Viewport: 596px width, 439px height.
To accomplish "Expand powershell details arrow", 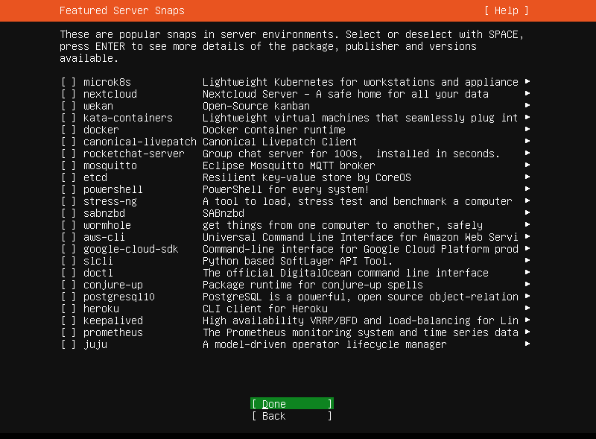I will click(527, 189).
